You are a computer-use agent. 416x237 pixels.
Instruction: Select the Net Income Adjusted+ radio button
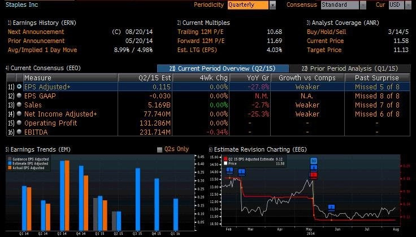coord(19,114)
